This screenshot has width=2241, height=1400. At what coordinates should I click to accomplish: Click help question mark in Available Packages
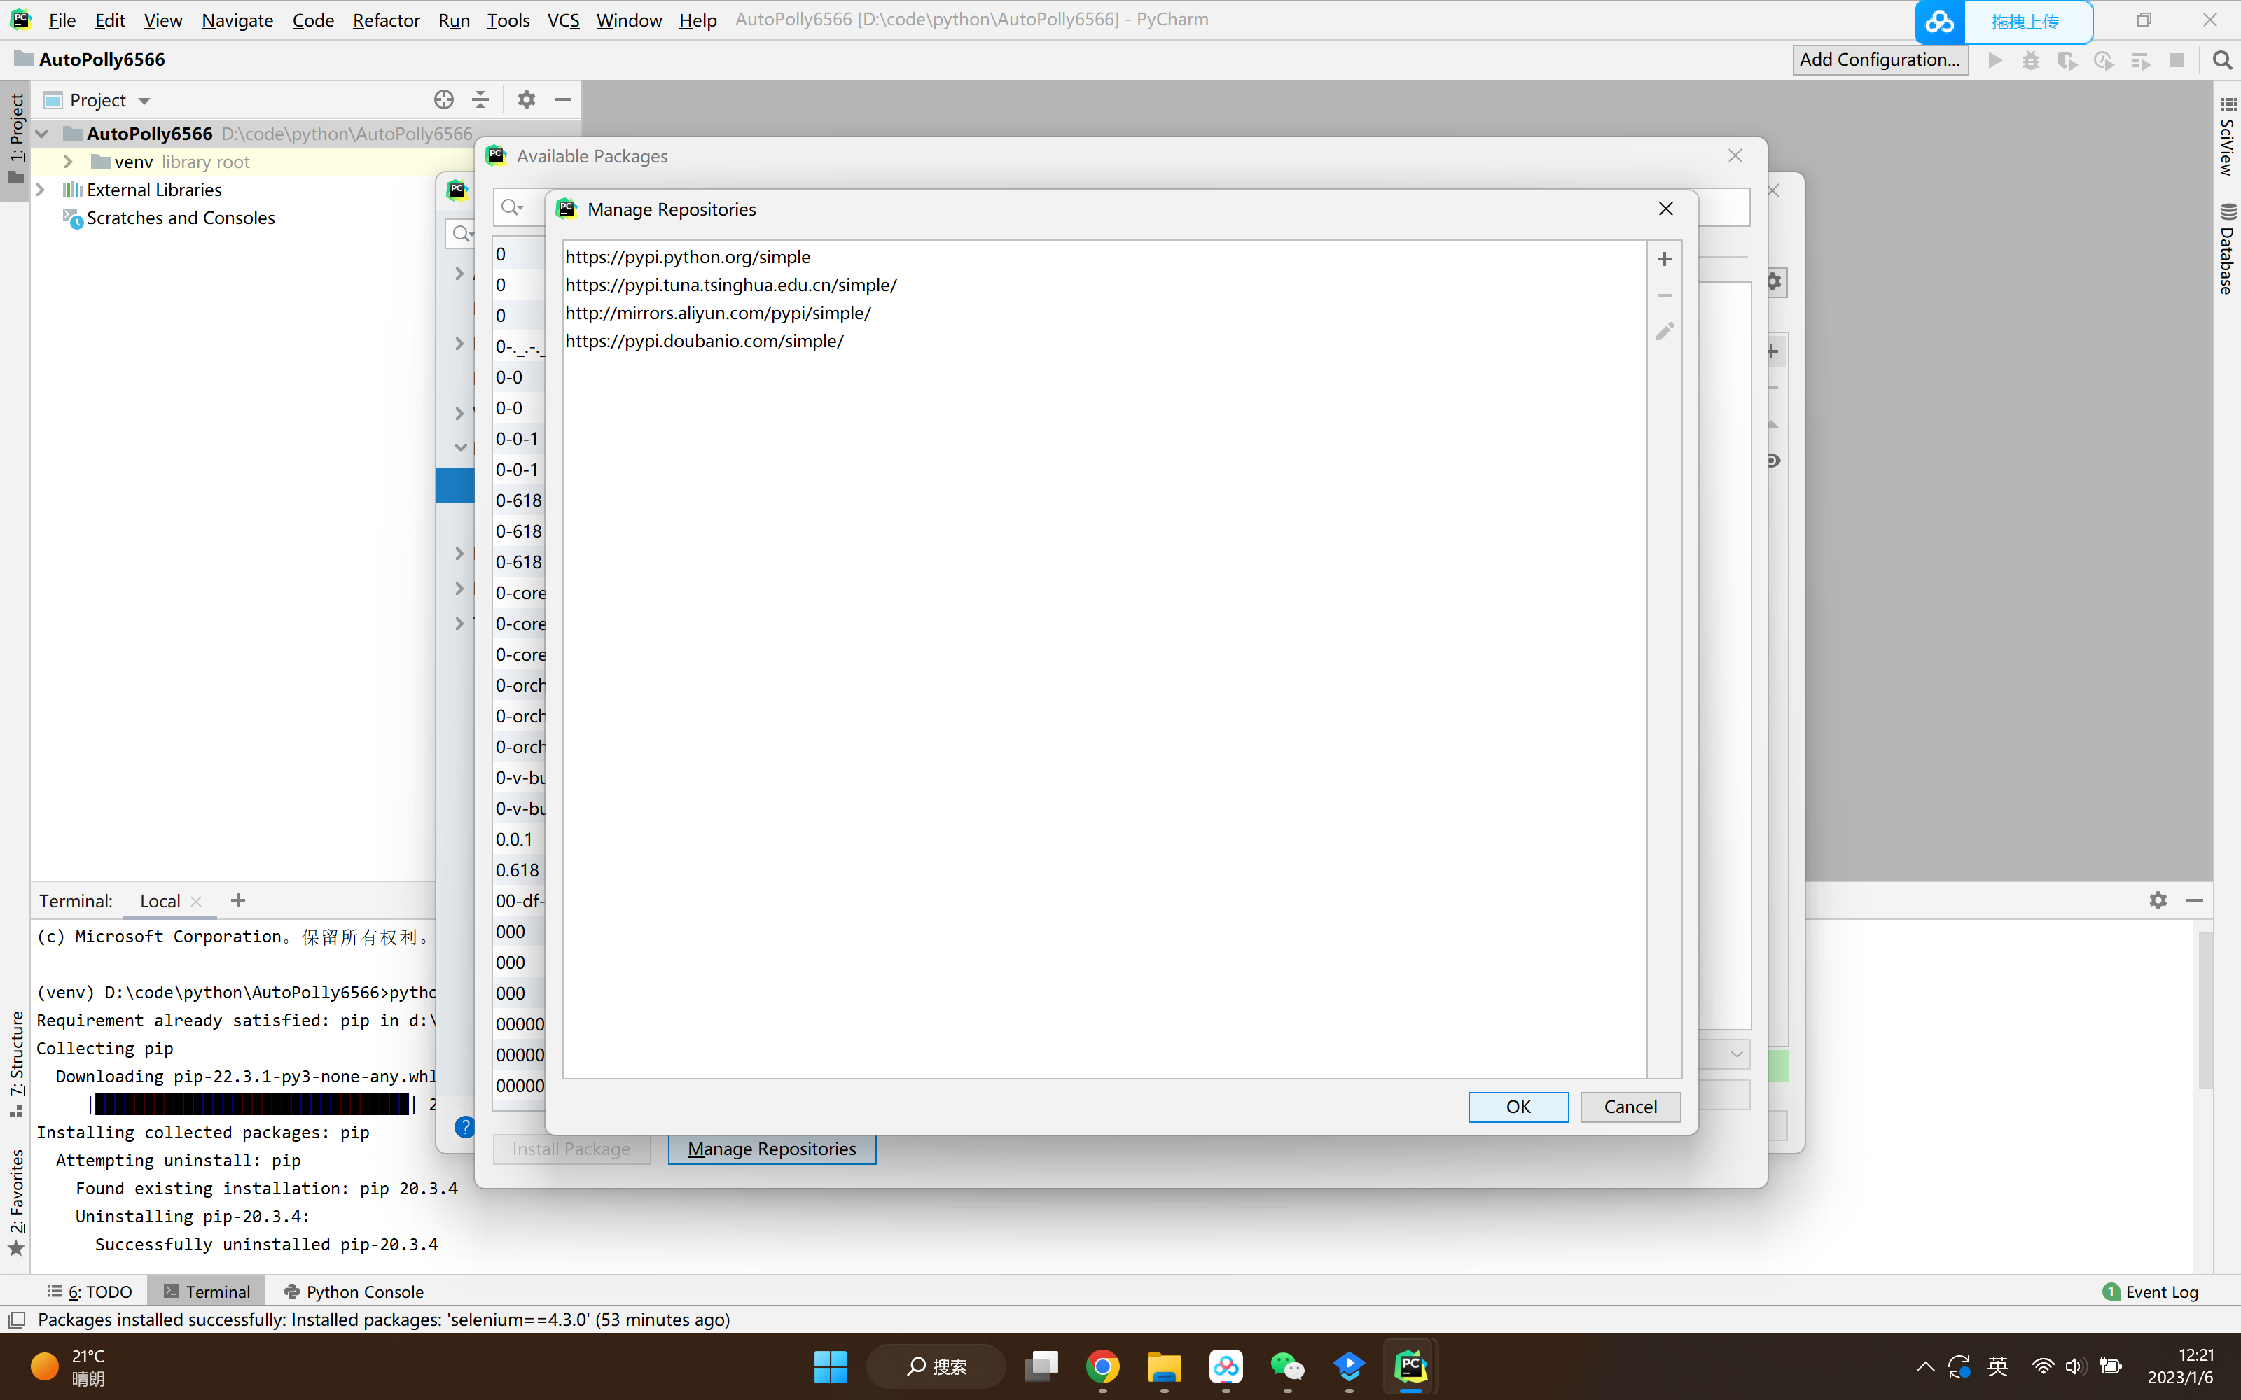(464, 1127)
